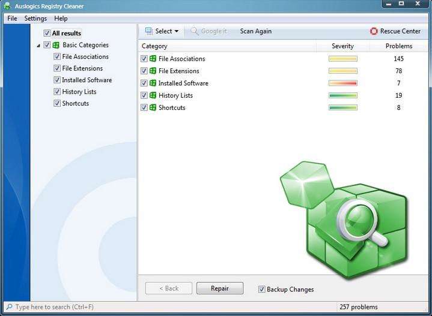
Task: Click the Repair button
Action: pyautogui.click(x=220, y=288)
